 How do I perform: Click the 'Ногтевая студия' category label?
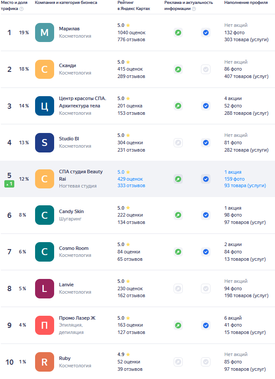click(78, 186)
